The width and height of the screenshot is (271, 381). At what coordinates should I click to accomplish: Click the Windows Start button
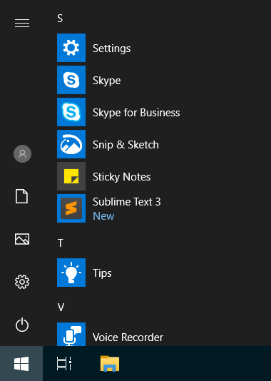[21, 364]
